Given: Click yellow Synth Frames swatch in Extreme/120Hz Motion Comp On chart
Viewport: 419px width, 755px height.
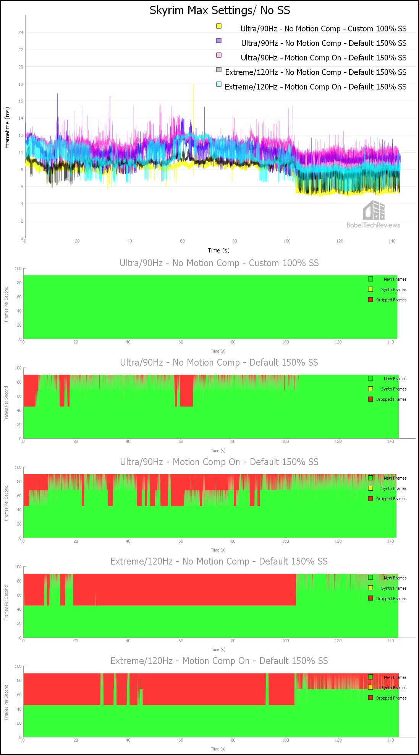Looking at the screenshot, I should coord(370,687).
